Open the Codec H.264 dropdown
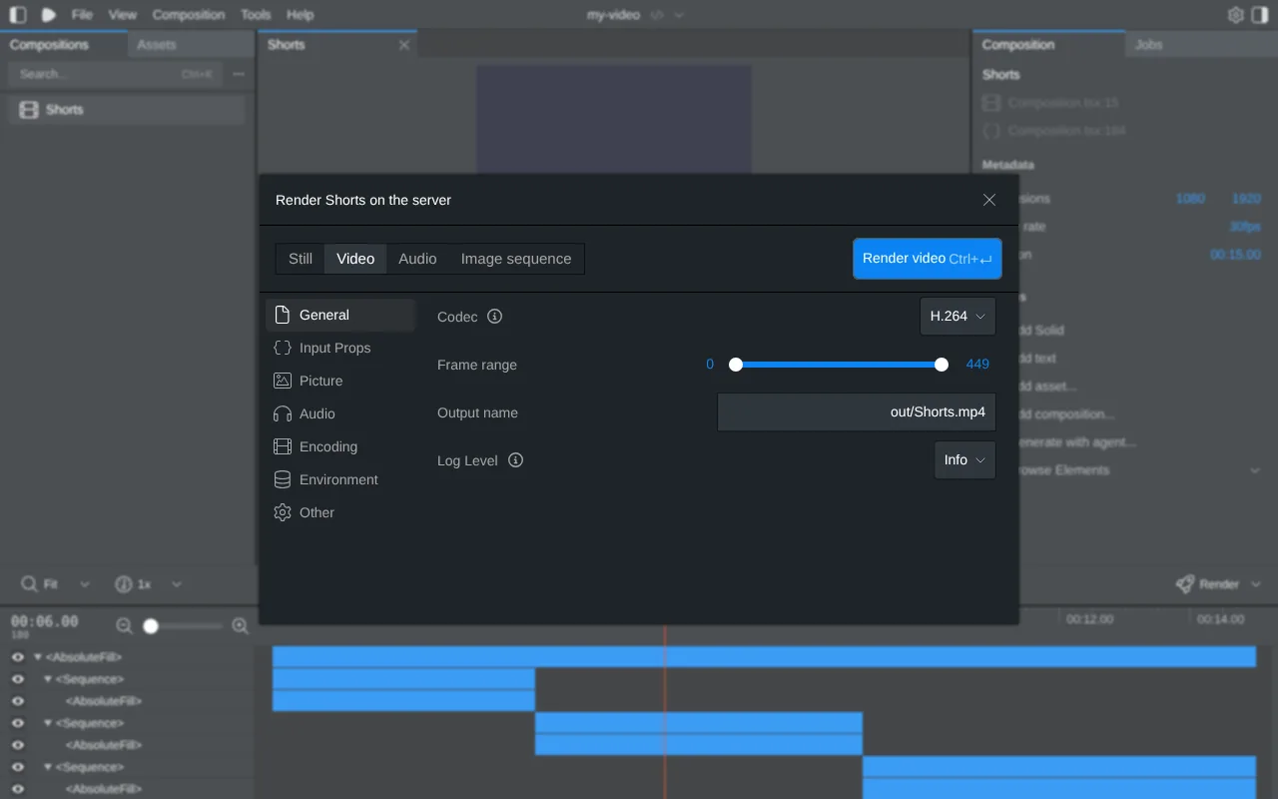The width and height of the screenshot is (1278, 799). pyautogui.click(x=958, y=317)
